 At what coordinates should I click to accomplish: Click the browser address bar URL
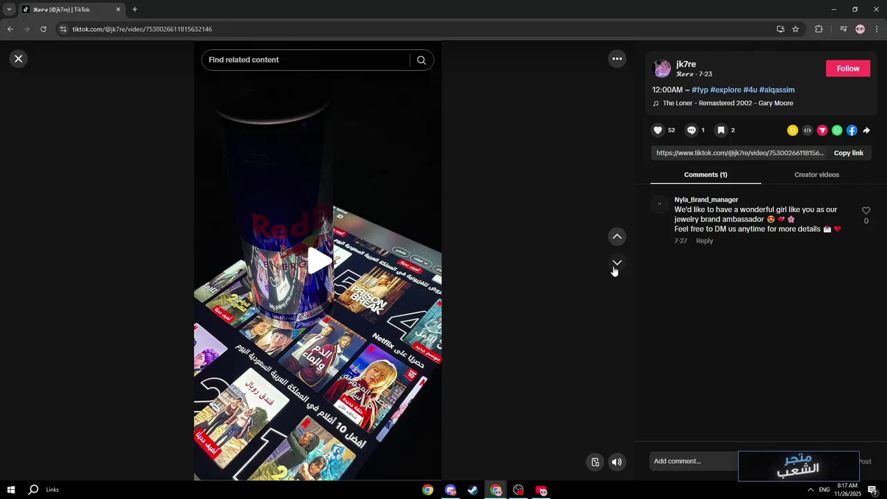(142, 29)
